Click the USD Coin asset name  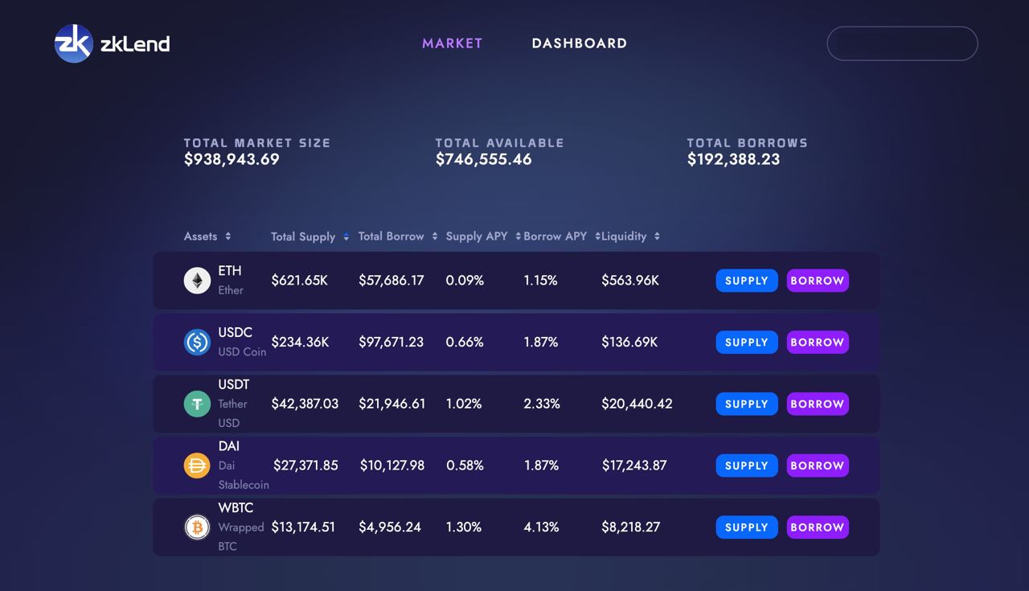(x=242, y=351)
